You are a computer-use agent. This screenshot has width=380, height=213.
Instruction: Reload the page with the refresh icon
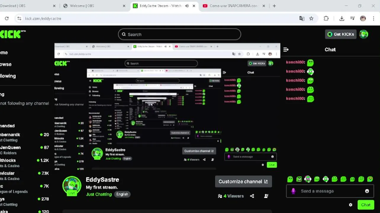tap(7, 18)
